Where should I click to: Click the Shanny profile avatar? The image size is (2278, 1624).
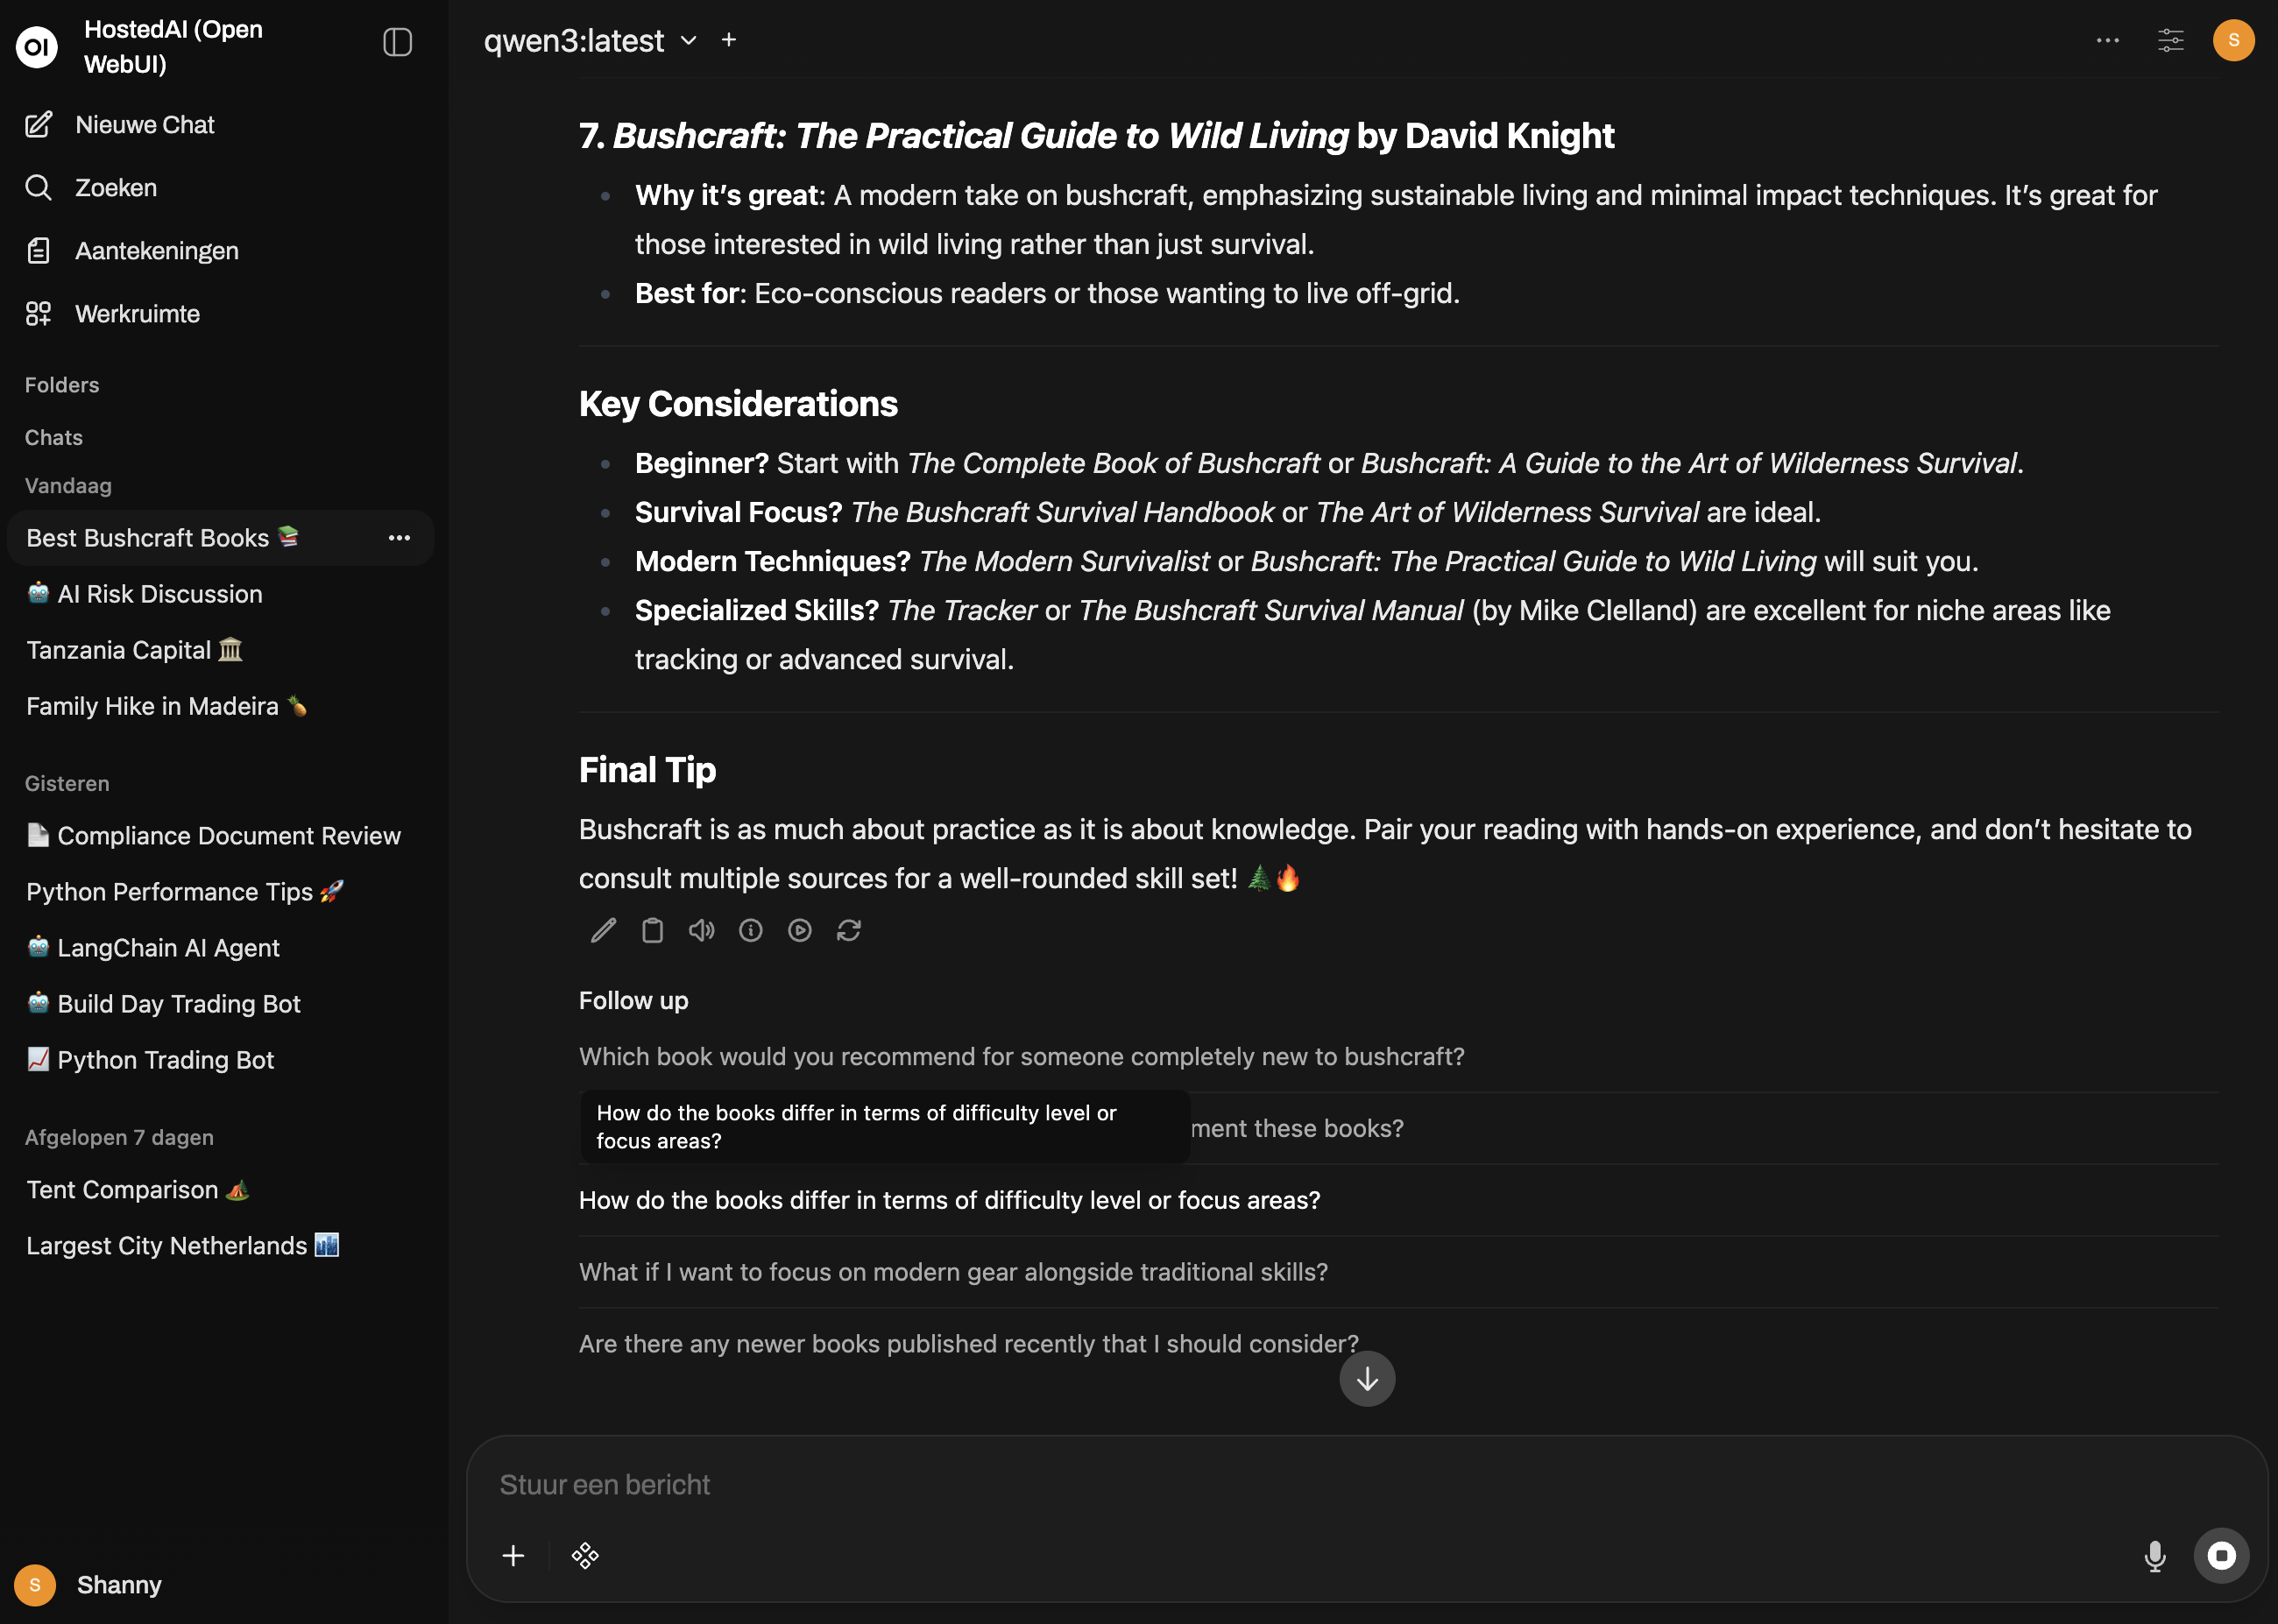tap(35, 1584)
